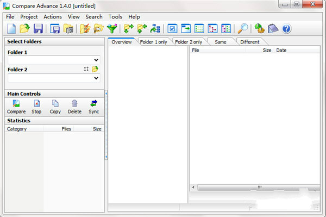The image size is (326, 217).
Task: Switch to the Same tab
Action: pyautogui.click(x=221, y=42)
